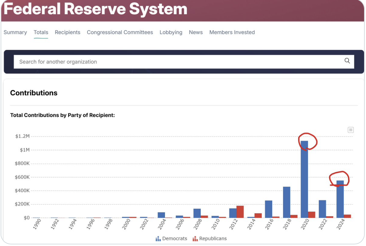The width and height of the screenshot is (366, 246).
Task: Open the News tab
Action: 196,32
